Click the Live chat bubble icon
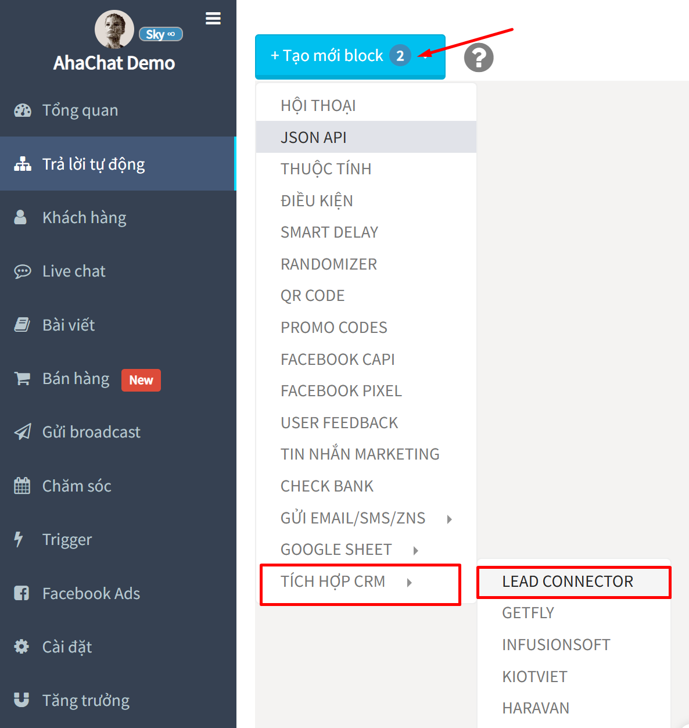Screen dimensions: 689x728 tap(23, 271)
